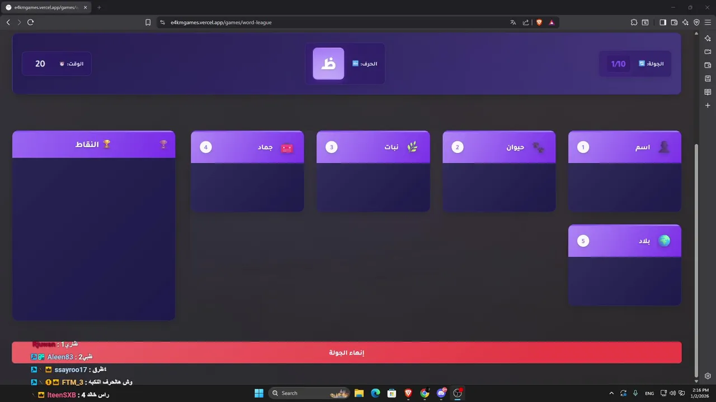Open Leo AI in the sidebar
This screenshot has height=402, width=716.
[708, 38]
